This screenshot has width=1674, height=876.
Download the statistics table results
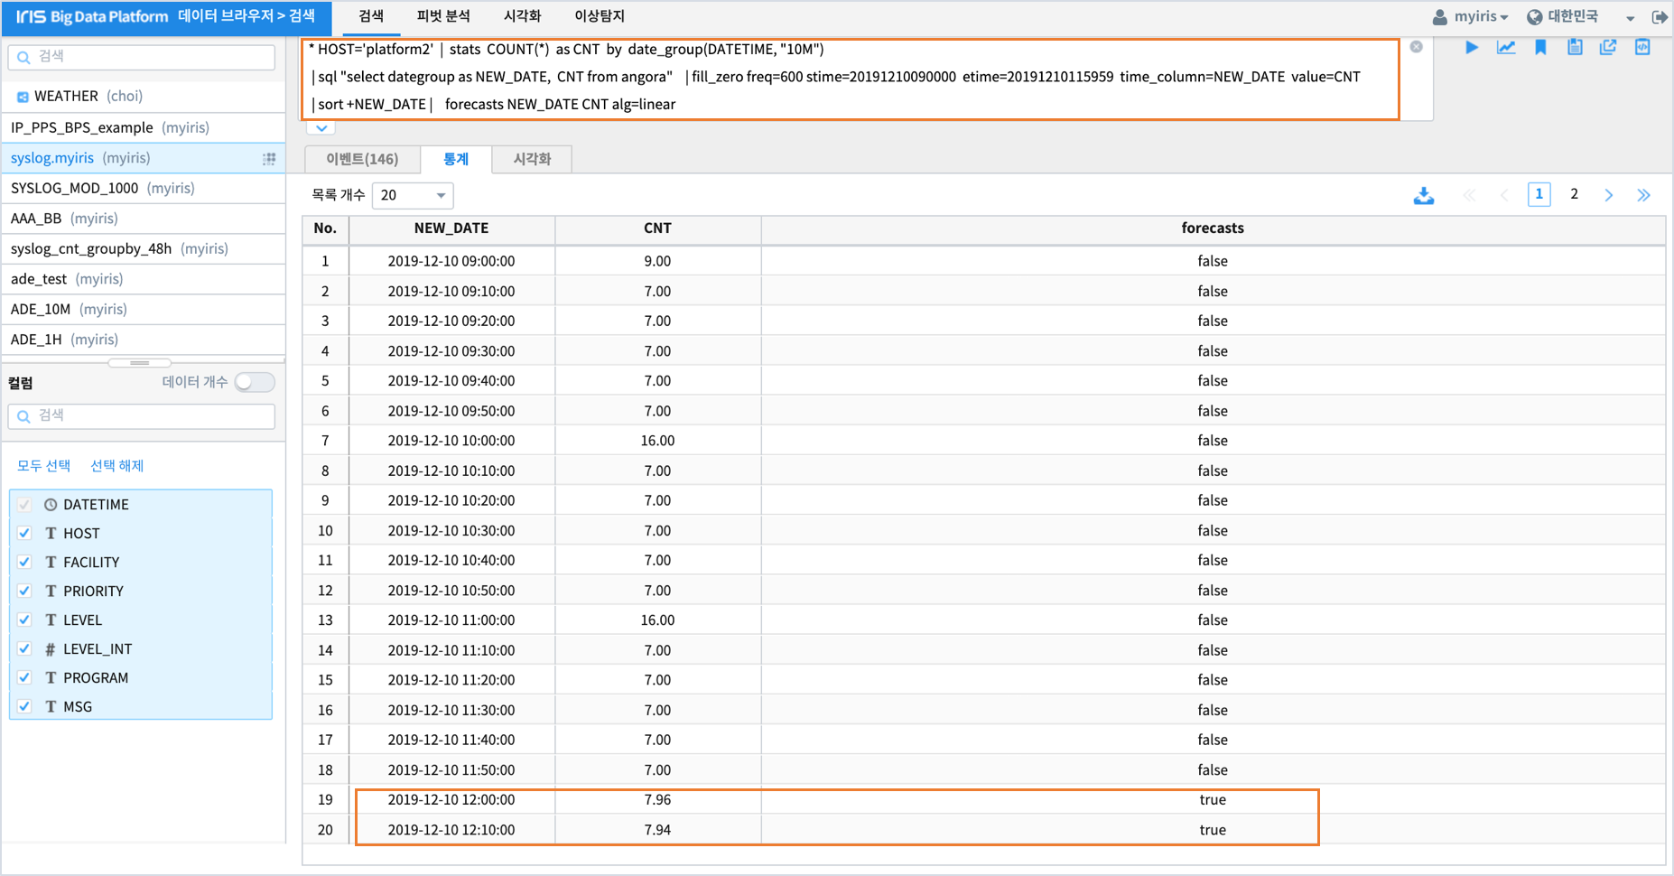tap(1424, 195)
